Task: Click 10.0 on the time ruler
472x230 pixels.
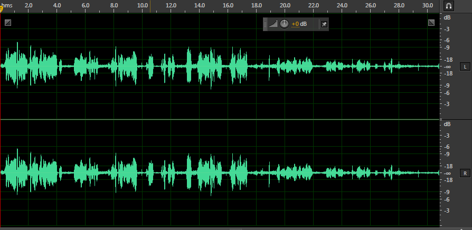Action: pyautogui.click(x=143, y=5)
